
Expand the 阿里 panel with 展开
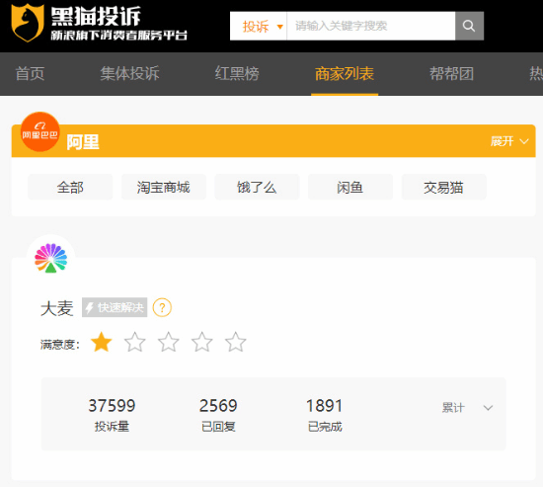[509, 141]
